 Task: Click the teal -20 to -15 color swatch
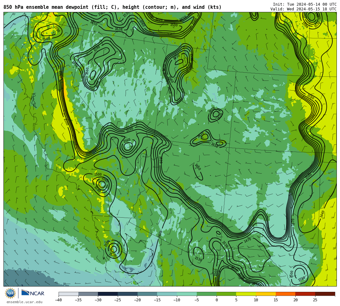tap(147, 294)
